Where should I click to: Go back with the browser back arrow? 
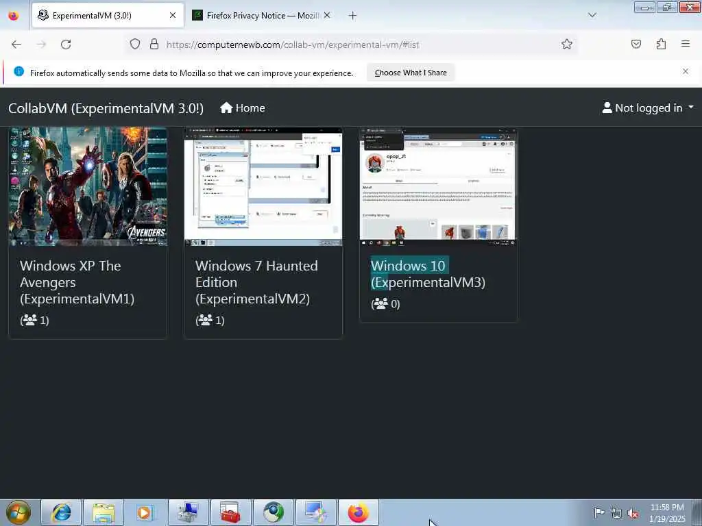16,45
